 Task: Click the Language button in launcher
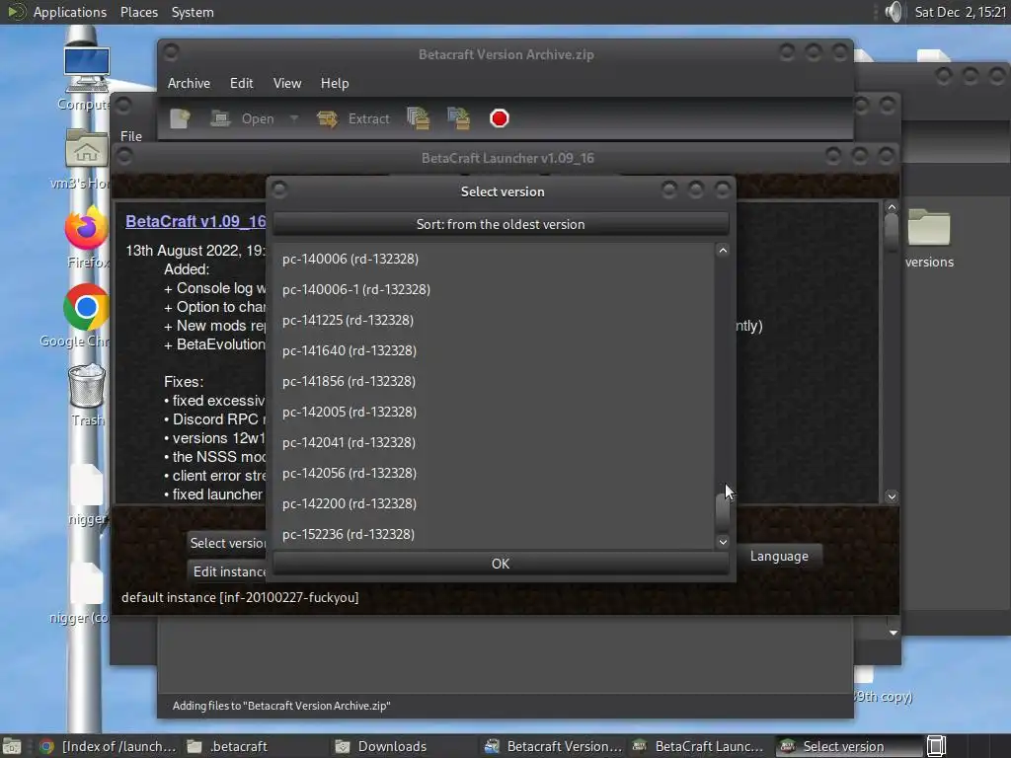point(779,557)
